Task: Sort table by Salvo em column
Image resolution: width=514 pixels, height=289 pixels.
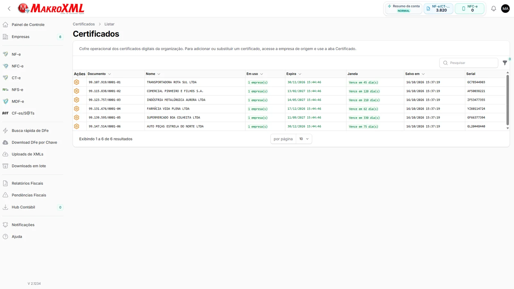Action: click(415, 74)
